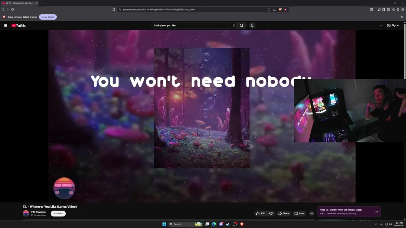Click the video player to pause
The height and width of the screenshot is (228, 406).
(x=202, y=116)
